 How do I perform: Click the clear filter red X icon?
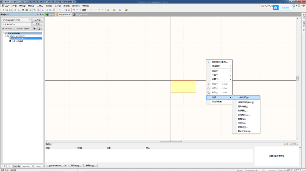[x=69, y=10]
